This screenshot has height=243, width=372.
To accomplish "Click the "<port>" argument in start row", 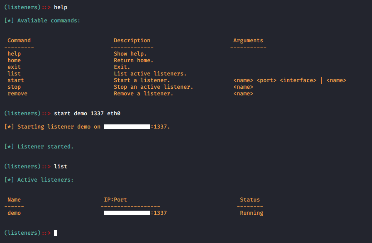I will pos(267,80).
